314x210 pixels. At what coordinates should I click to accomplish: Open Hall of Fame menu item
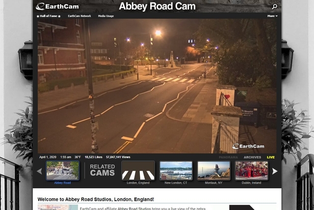point(49,16)
